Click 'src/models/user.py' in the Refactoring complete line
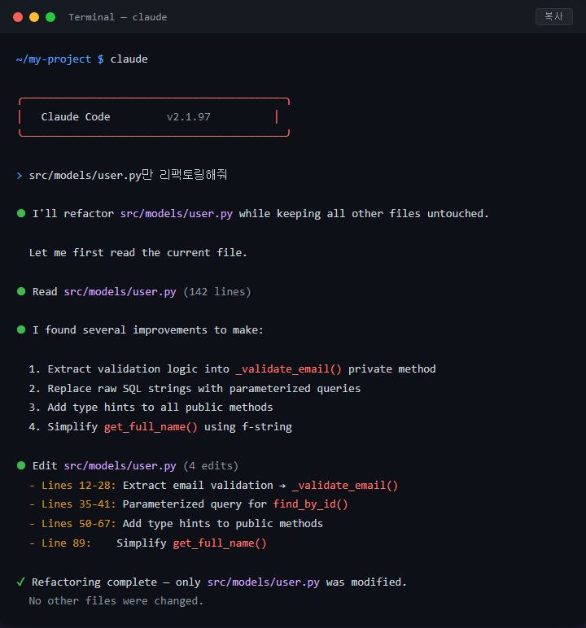Image resolution: width=586 pixels, height=628 pixels. coord(264,582)
